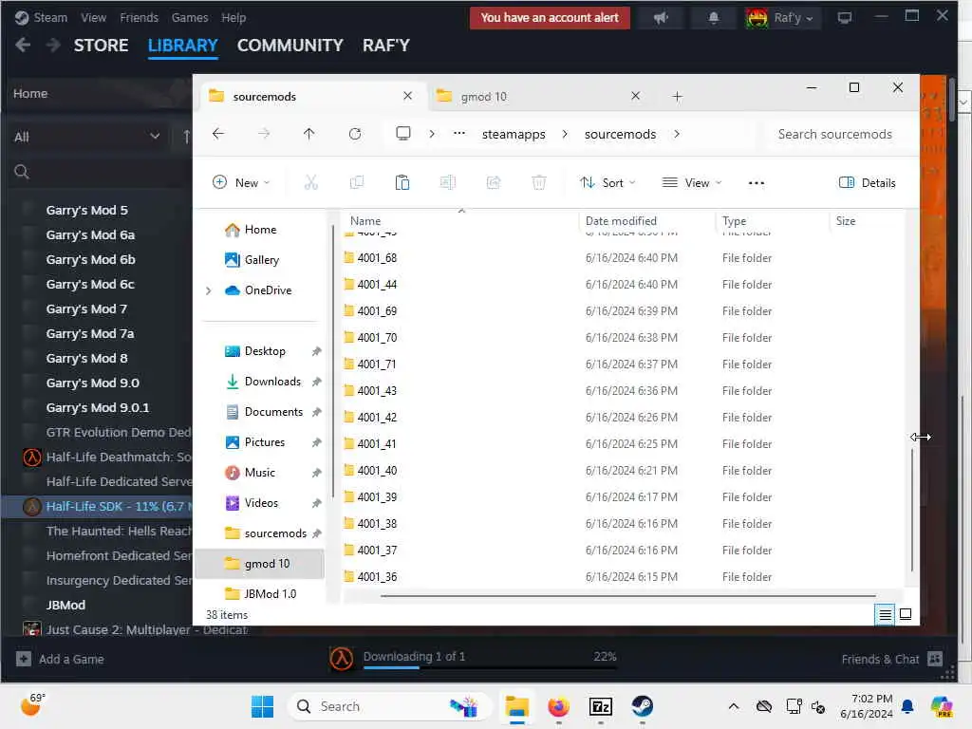Open the See more ellipsis in the Explorer toolbar
The height and width of the screenshot is (729, 972).
[x=756, y=183]
